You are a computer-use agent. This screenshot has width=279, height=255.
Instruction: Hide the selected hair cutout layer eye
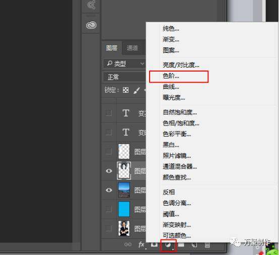pos(109,171)
